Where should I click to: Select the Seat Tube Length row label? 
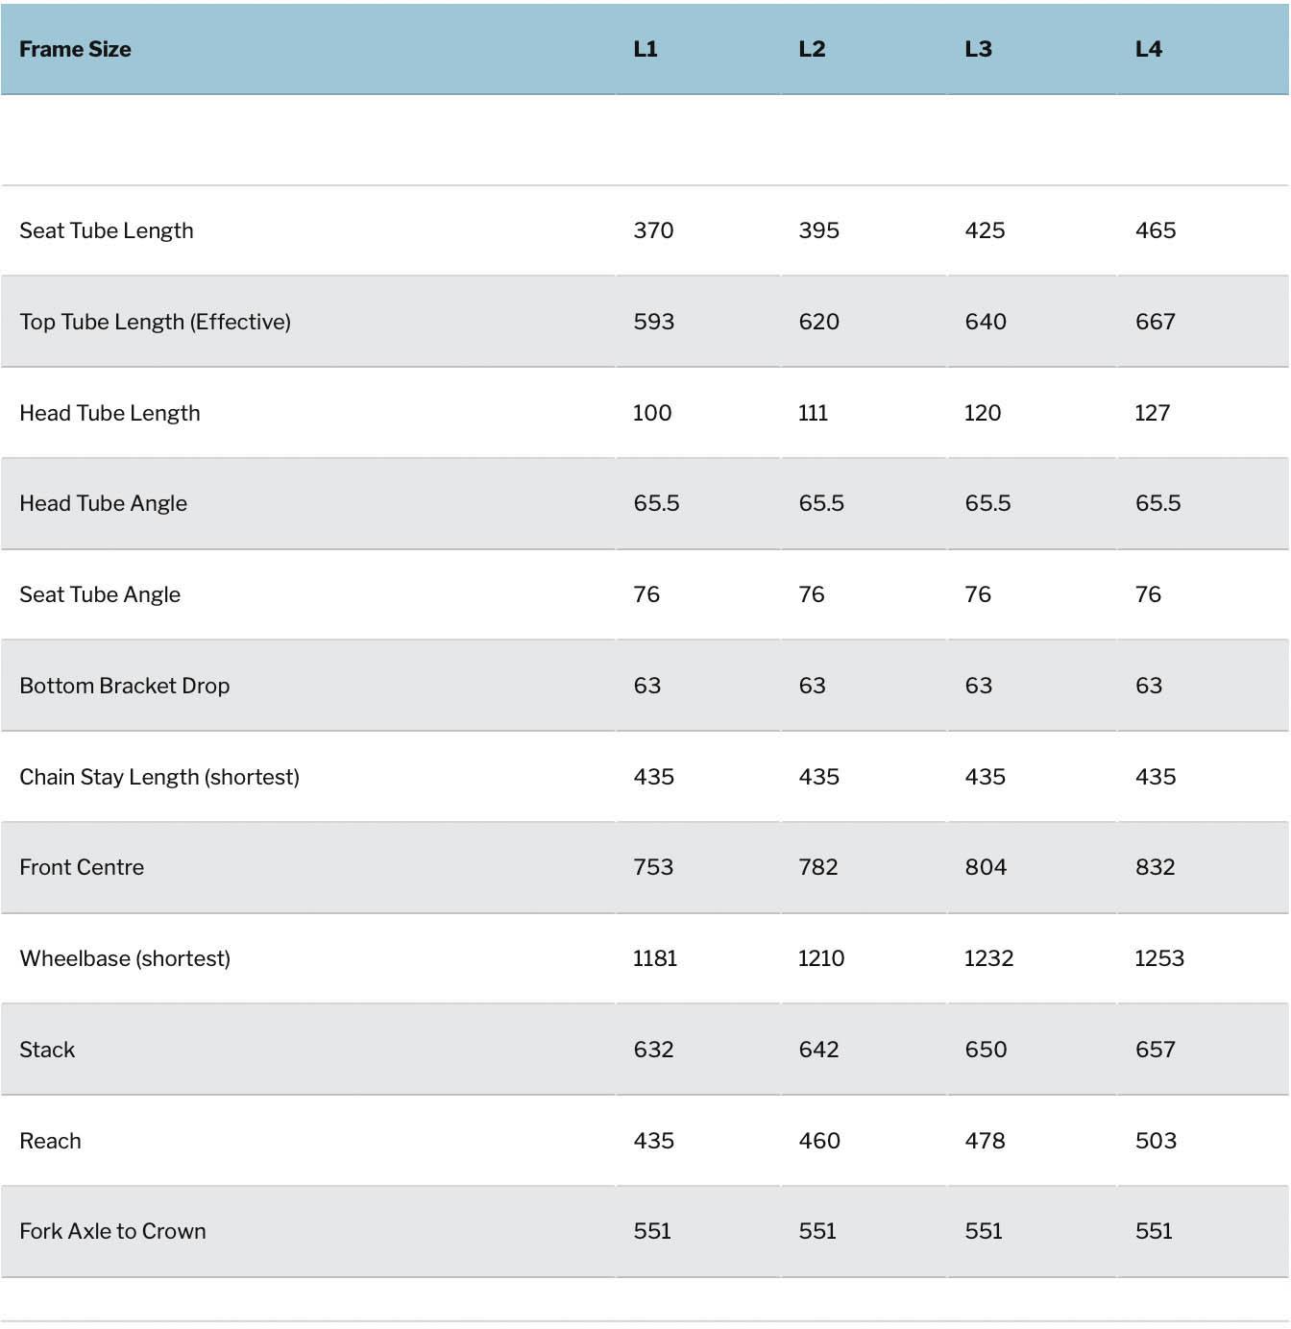[x=107, y=230]
